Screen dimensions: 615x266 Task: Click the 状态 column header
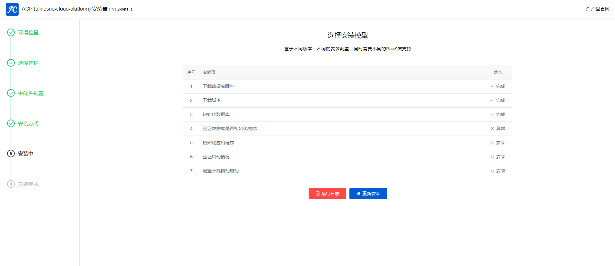point(497,72)
